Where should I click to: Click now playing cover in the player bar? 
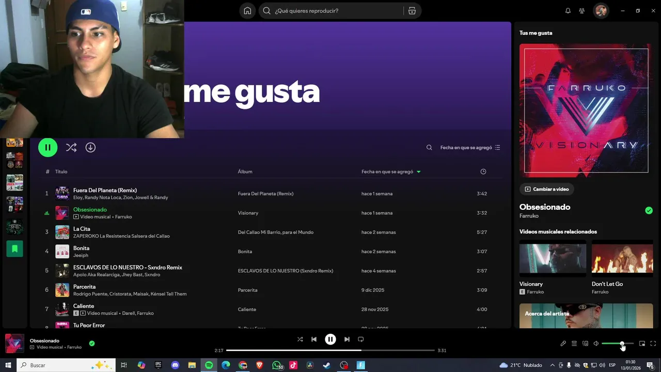[x=14, y=344]
